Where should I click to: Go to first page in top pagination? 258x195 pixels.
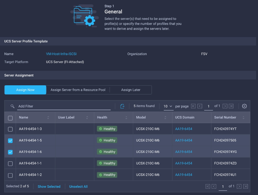coord(193,106)
